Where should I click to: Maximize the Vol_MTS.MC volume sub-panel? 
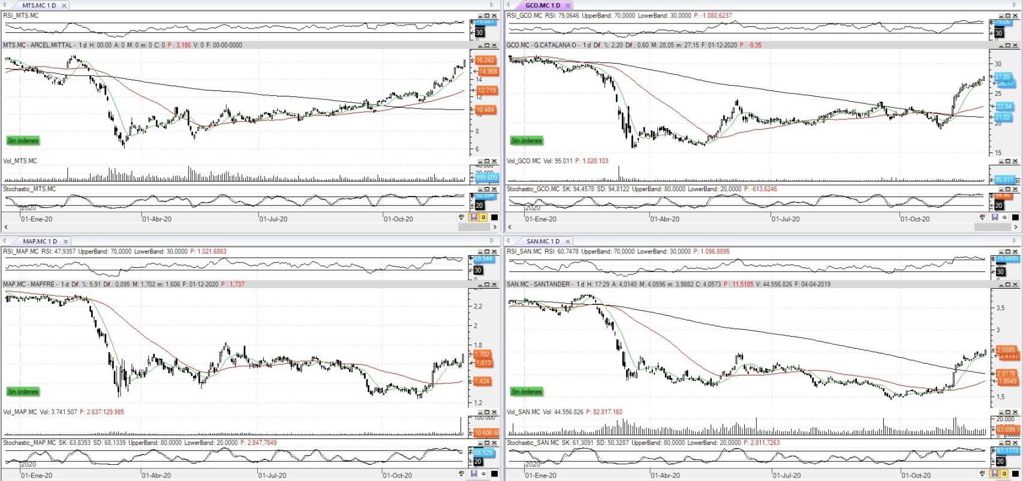point(487,161)
